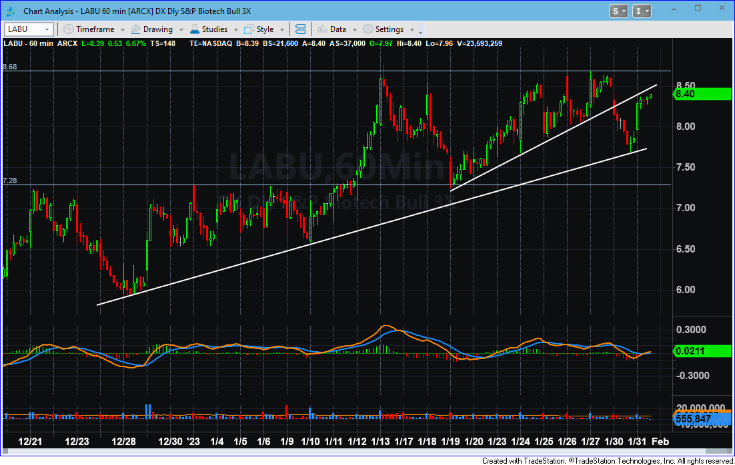Viewport: 735px width, 465px height.
Task: Click into the LABU symbol input field
Action: (24, 29)
